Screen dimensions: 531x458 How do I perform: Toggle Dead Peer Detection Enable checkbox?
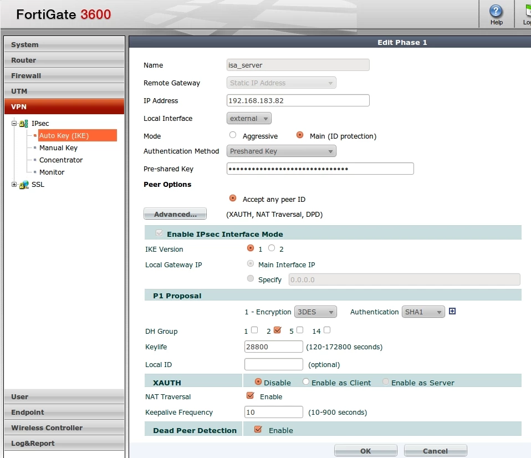(258, 430)
